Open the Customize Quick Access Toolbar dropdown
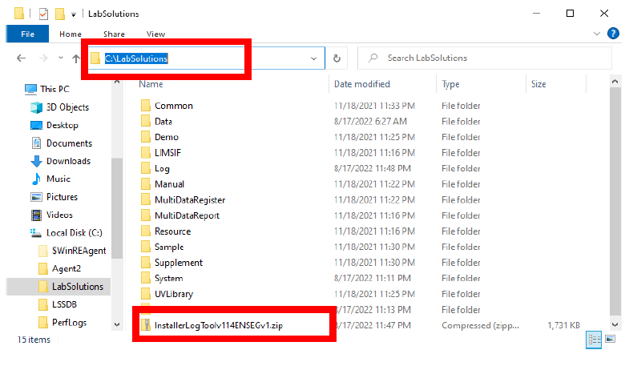The height and width of the screenshot is (366, 629). tap(74, 15)
